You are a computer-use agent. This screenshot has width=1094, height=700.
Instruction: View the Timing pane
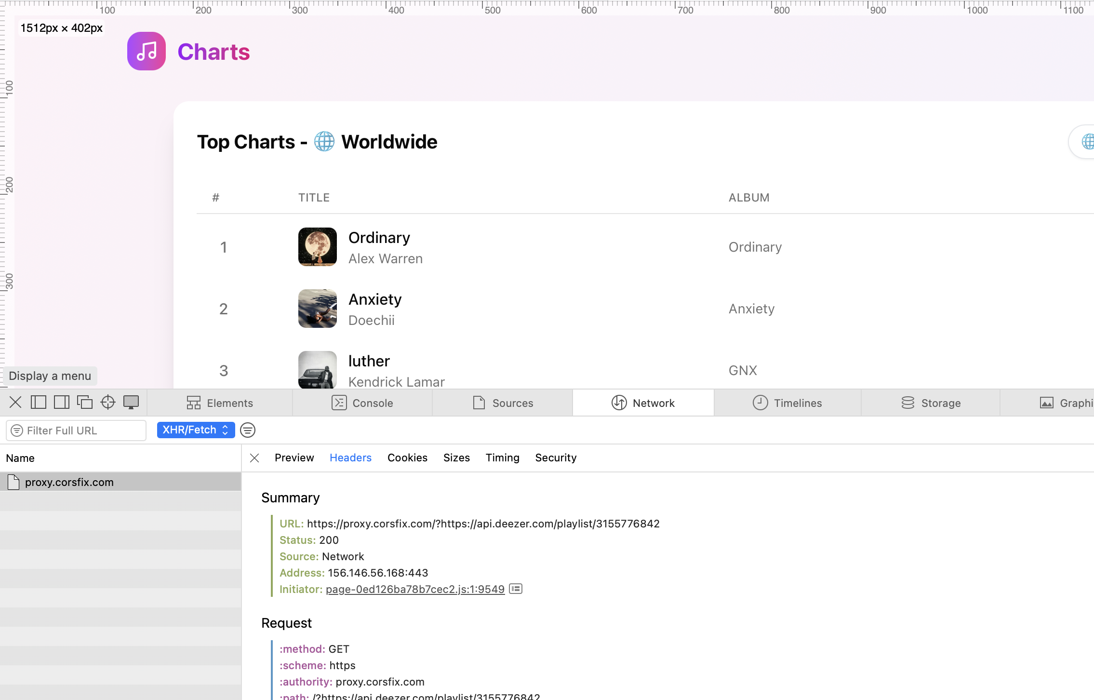pyautogui.click(x=502, y=458)
